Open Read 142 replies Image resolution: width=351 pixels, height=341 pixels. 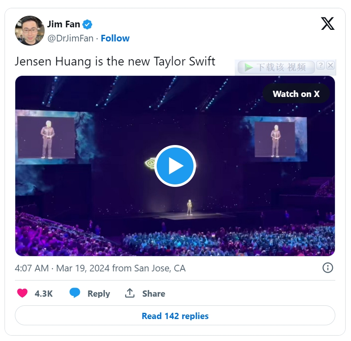tap(175, 316)
